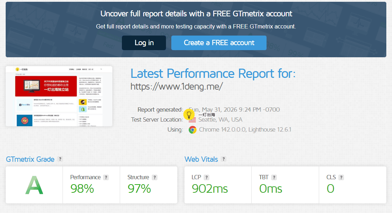Image resolution: width=392 pixels, height=213 pixels.
Task: Open help icon beside Performance
Action: (x=106, y=177)
